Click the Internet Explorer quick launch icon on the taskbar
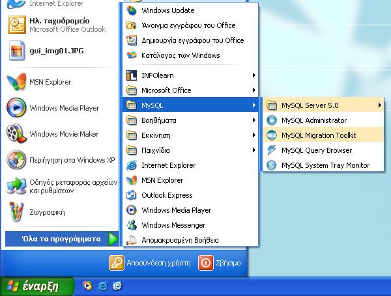This screenshot has height=296, width=391. click(x=102, y=286)
